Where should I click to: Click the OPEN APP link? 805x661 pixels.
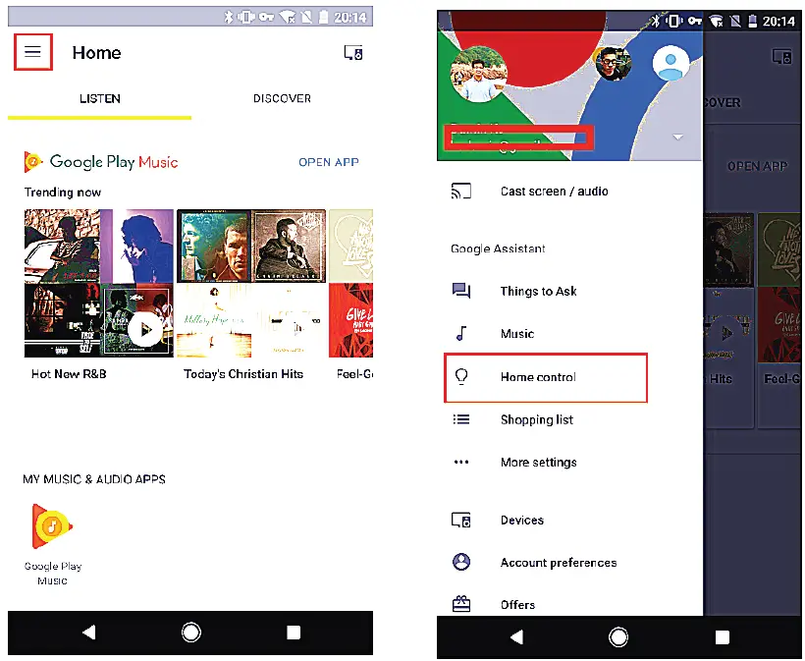[x=329, y=161]
